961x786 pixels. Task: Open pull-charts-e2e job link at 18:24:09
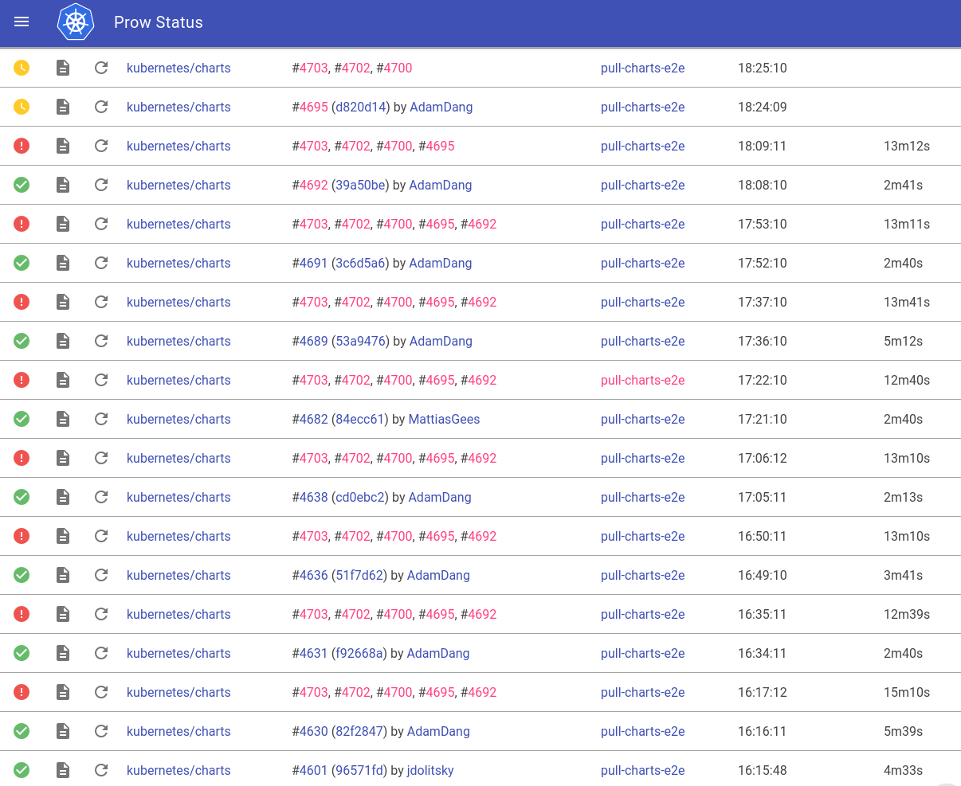(643, 107)
